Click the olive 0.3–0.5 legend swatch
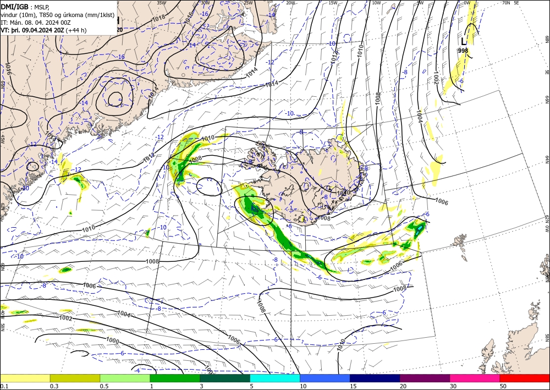Screen dimensions: 550x390 click(75, 378)
